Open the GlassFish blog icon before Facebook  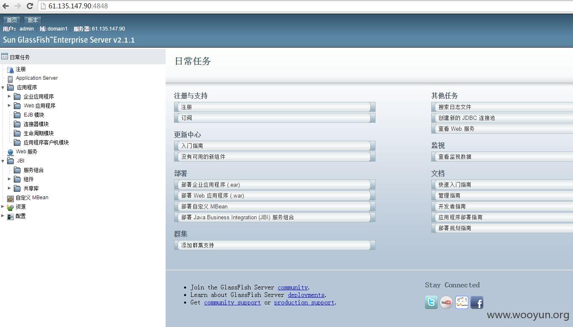coord(462,302)
